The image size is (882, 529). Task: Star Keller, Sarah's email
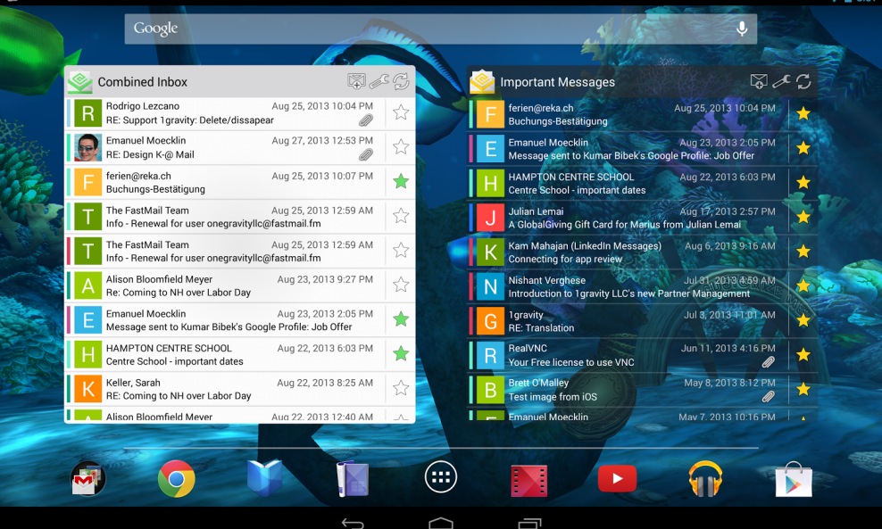401,388
